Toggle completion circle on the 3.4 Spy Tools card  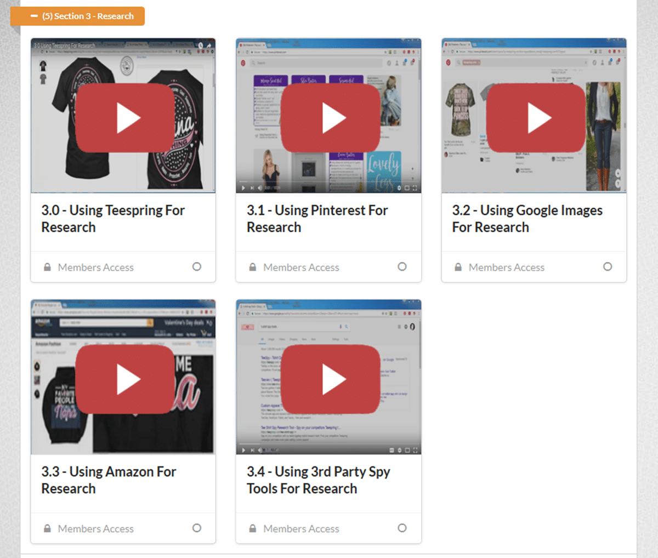pyautogui.click(x=402, y=528)
